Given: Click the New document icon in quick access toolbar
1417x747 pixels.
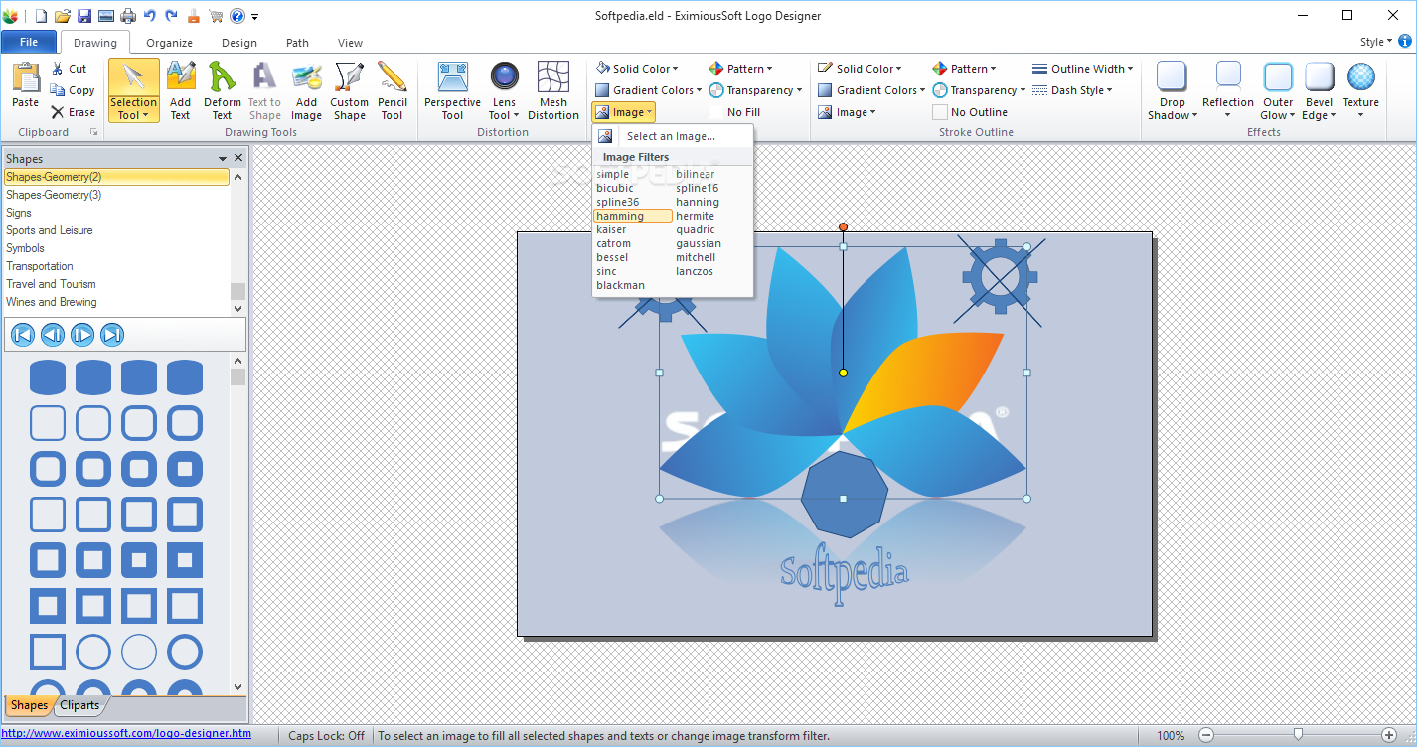Looking at the screenshot, I should [41, 16].
